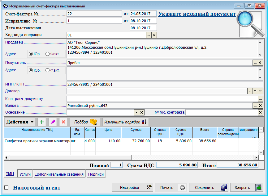This screenshot has width=268, height=196.
Task: Click the Настройки settings button
Action: tap(132, 187)
